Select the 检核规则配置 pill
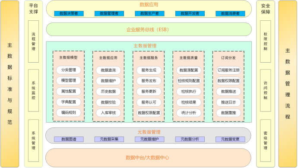This screenshot has height=168, width=298. (x=189, y=81)
